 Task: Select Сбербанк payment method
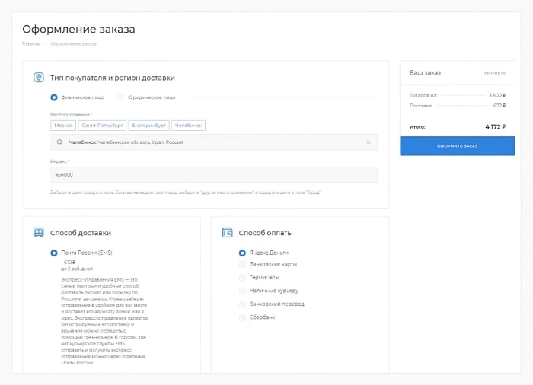point(242,317)
